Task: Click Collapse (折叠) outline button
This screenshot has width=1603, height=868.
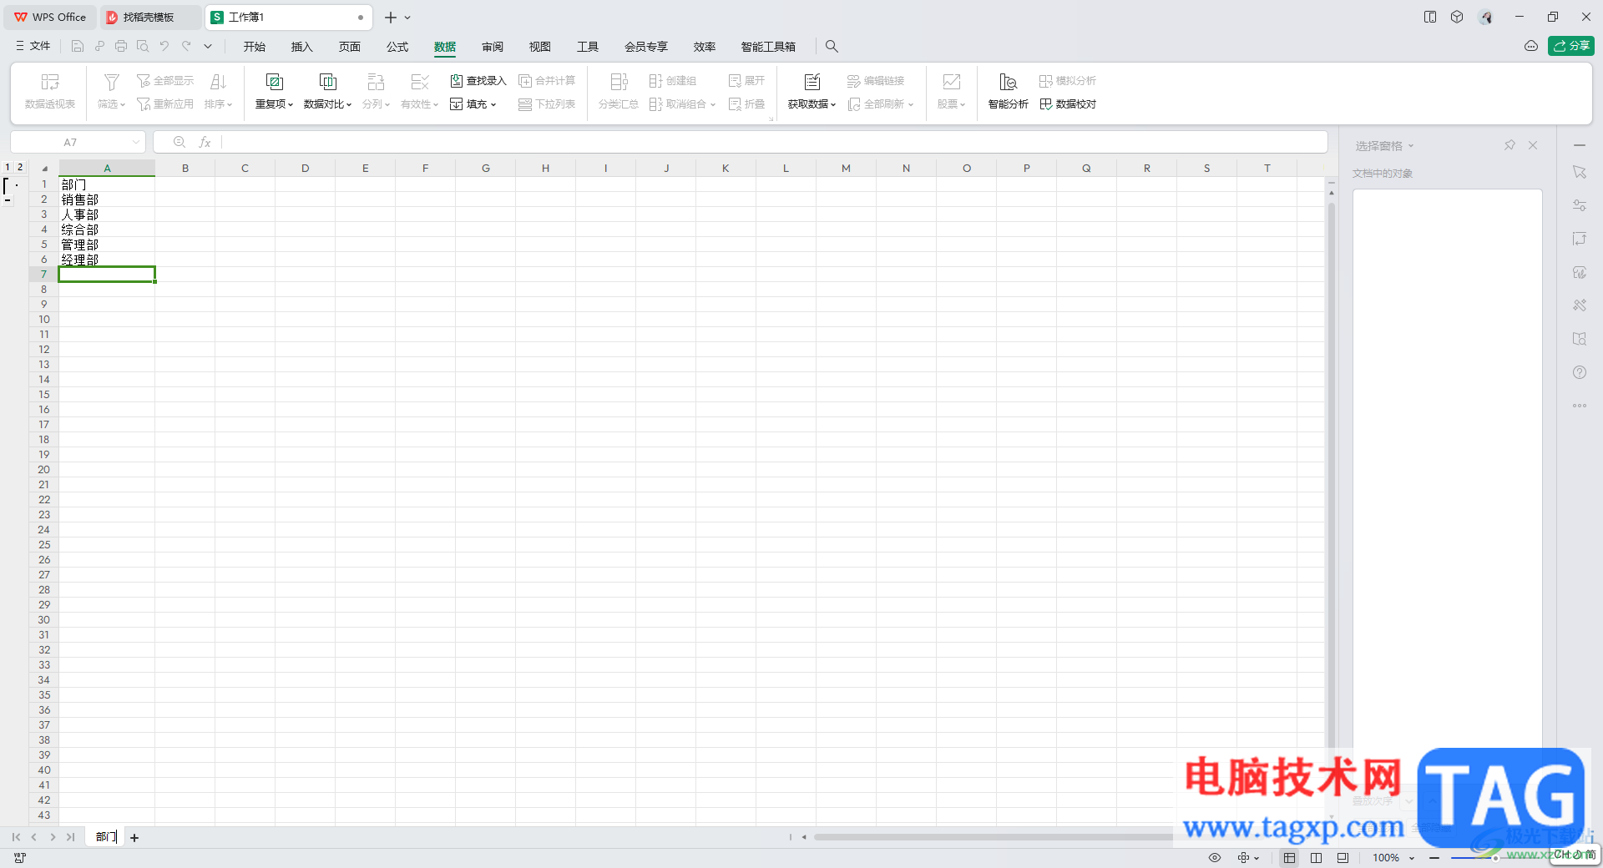Action: (x=746, y=104)
